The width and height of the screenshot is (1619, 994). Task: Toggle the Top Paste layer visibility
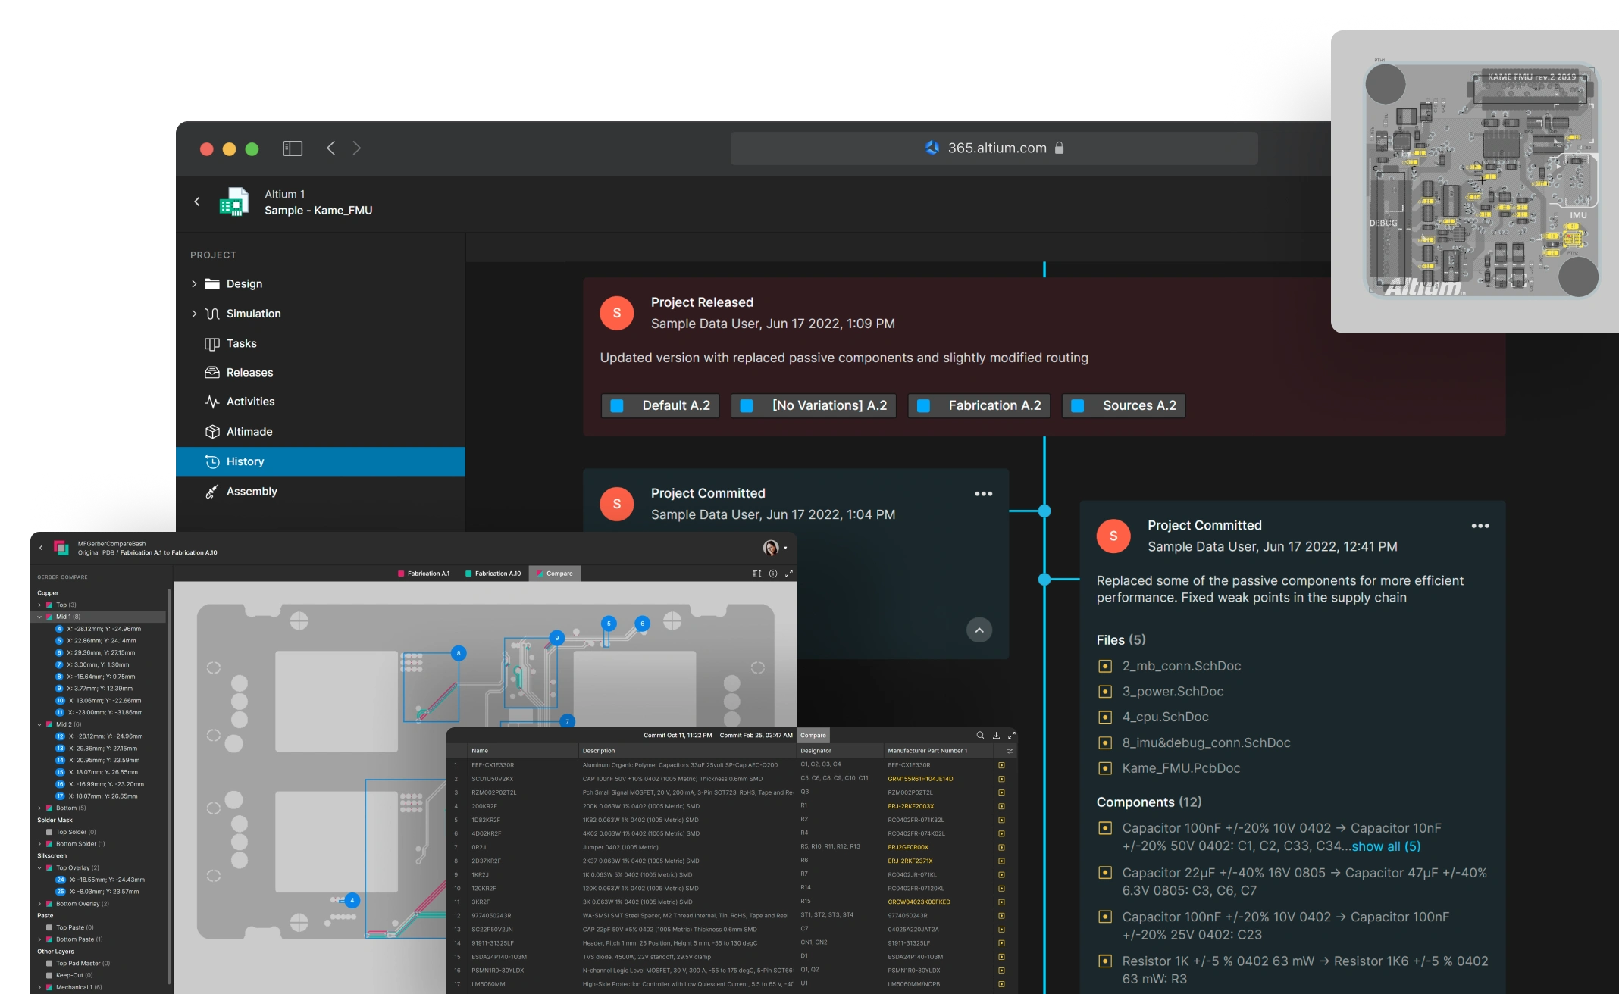50,927
